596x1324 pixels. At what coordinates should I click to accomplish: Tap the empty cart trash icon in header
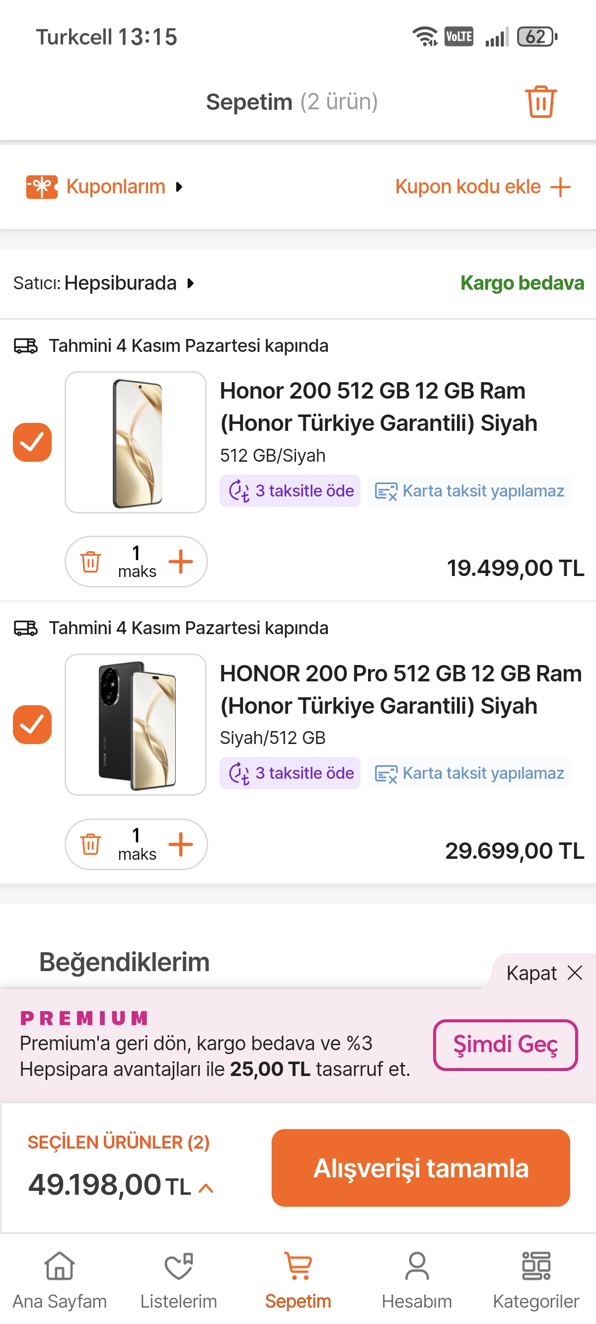[x=540, y=102]
